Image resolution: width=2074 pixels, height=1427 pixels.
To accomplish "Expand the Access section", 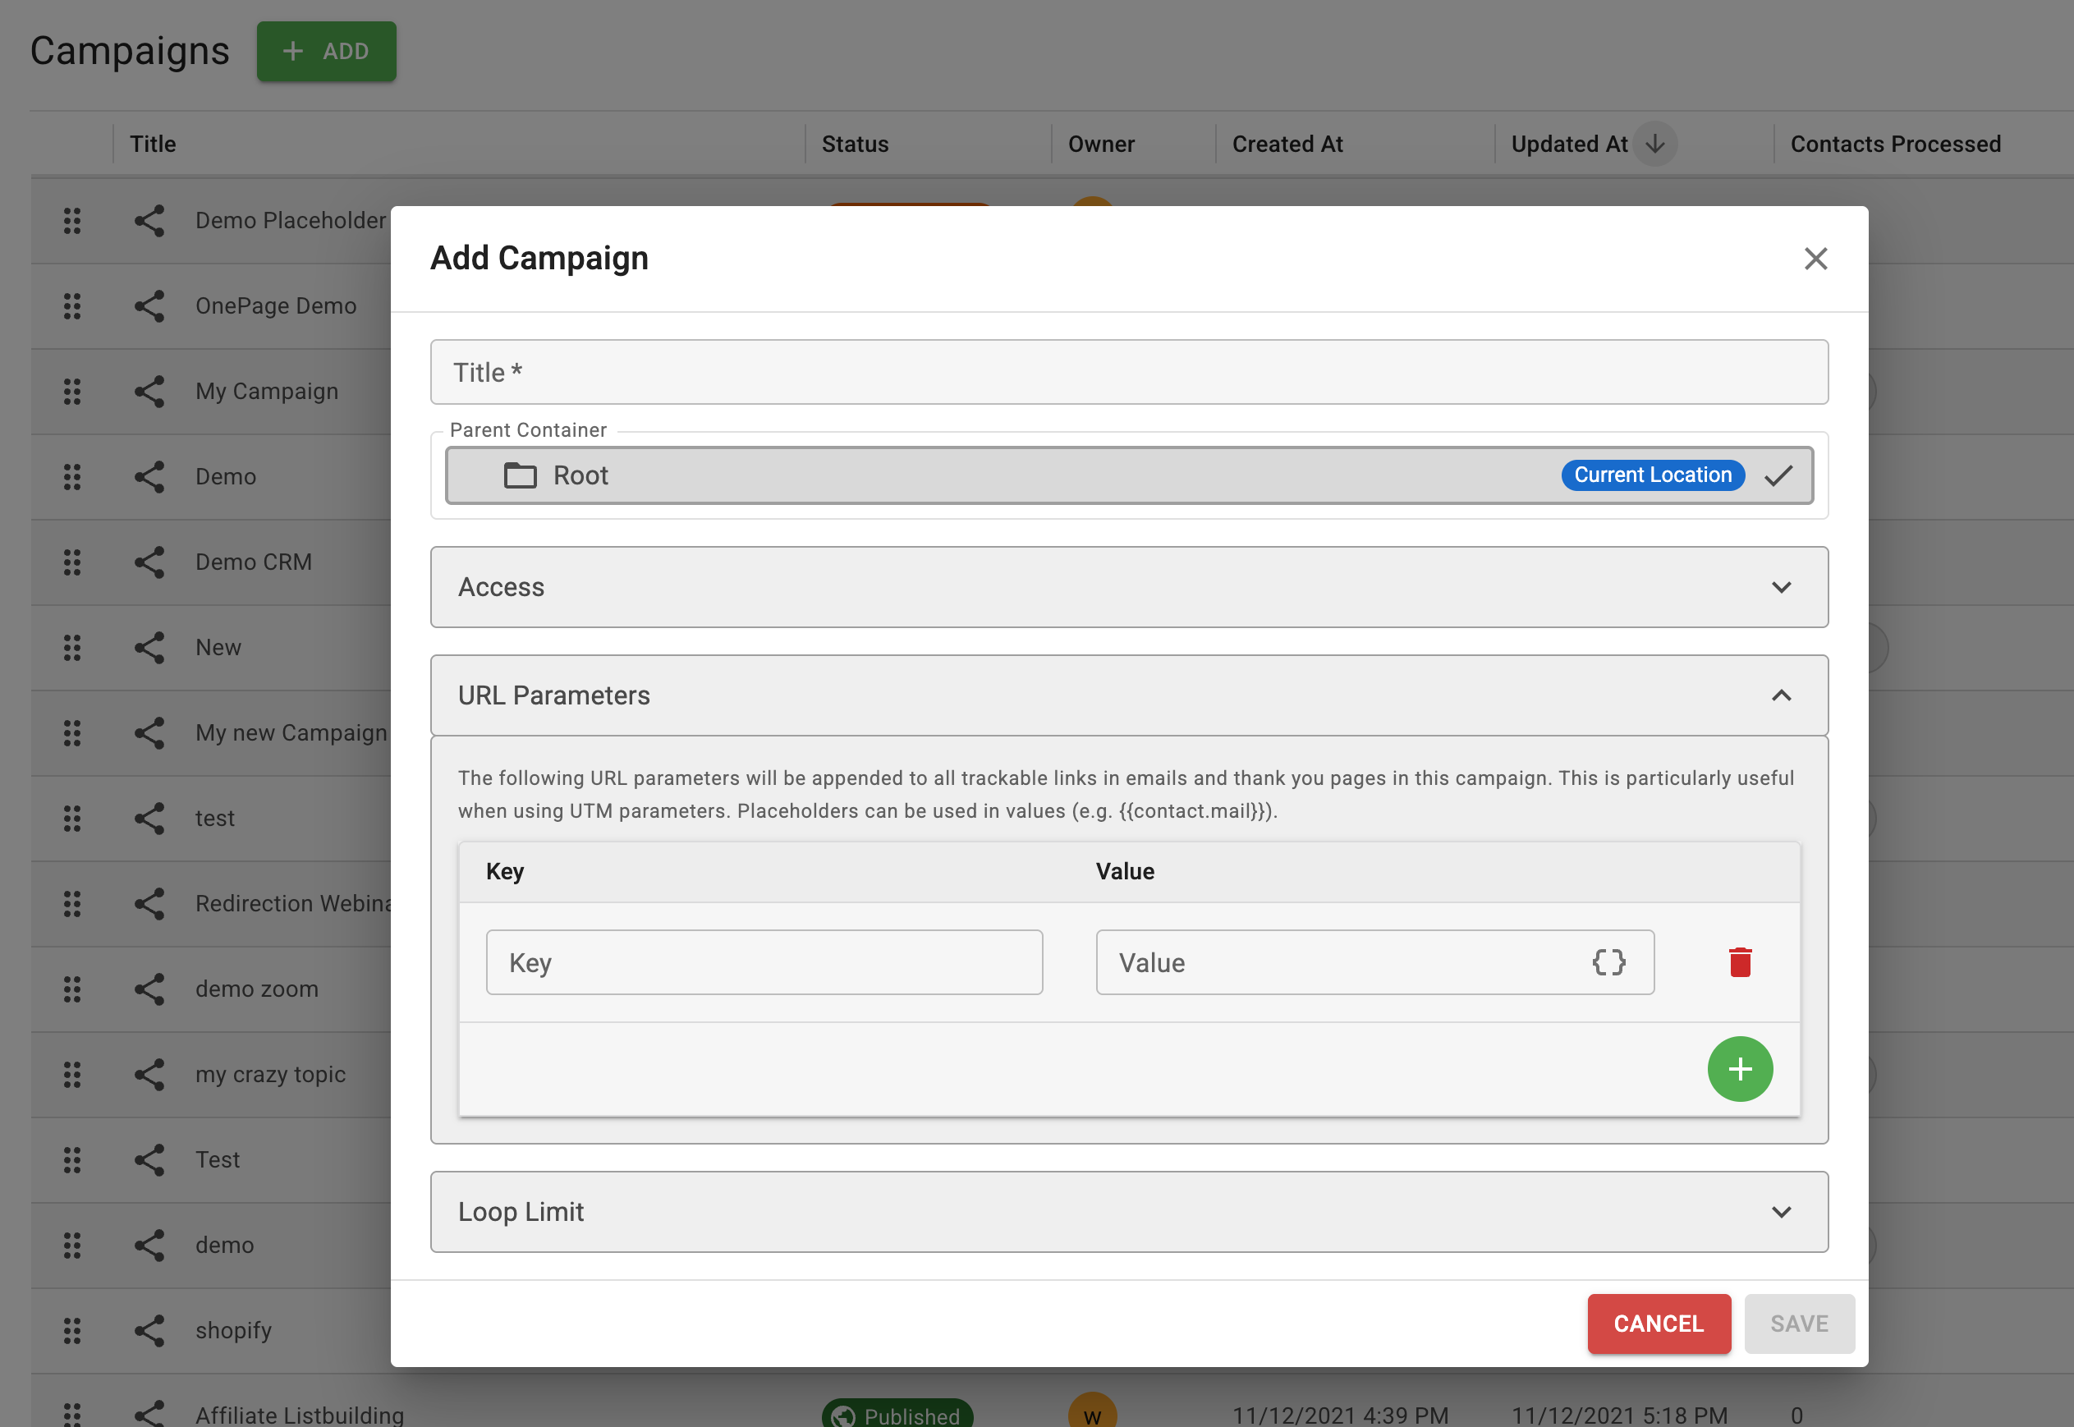I will pos(1128,586).
